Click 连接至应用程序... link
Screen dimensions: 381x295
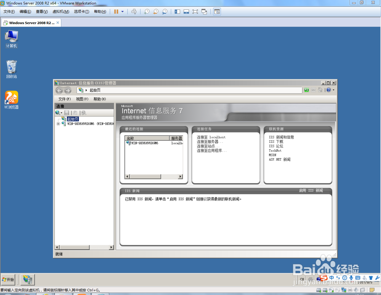(211, 150)
